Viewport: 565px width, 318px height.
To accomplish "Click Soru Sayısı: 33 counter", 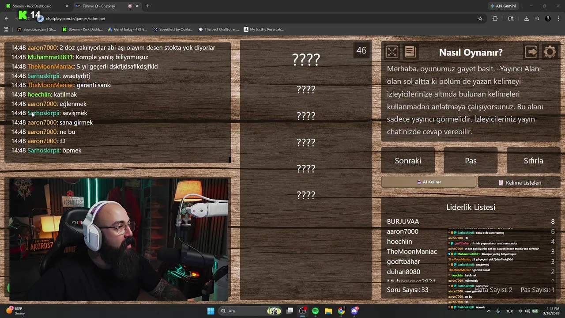I will coord(407,290).
